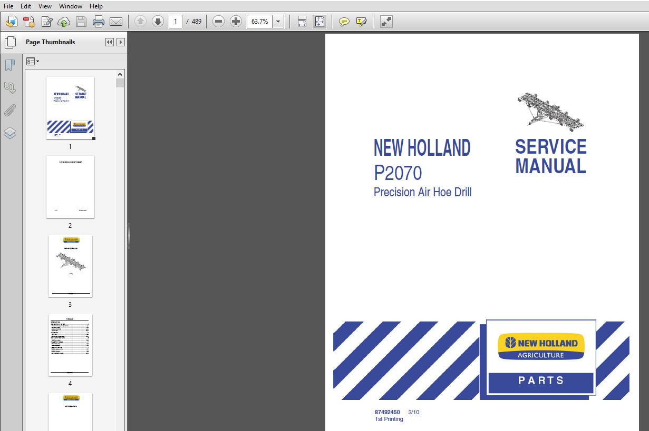Image resolution: width=649 pixels, height=431 pixels.
Task: Open the Layers sidebar panel
Action: [9, 133]
